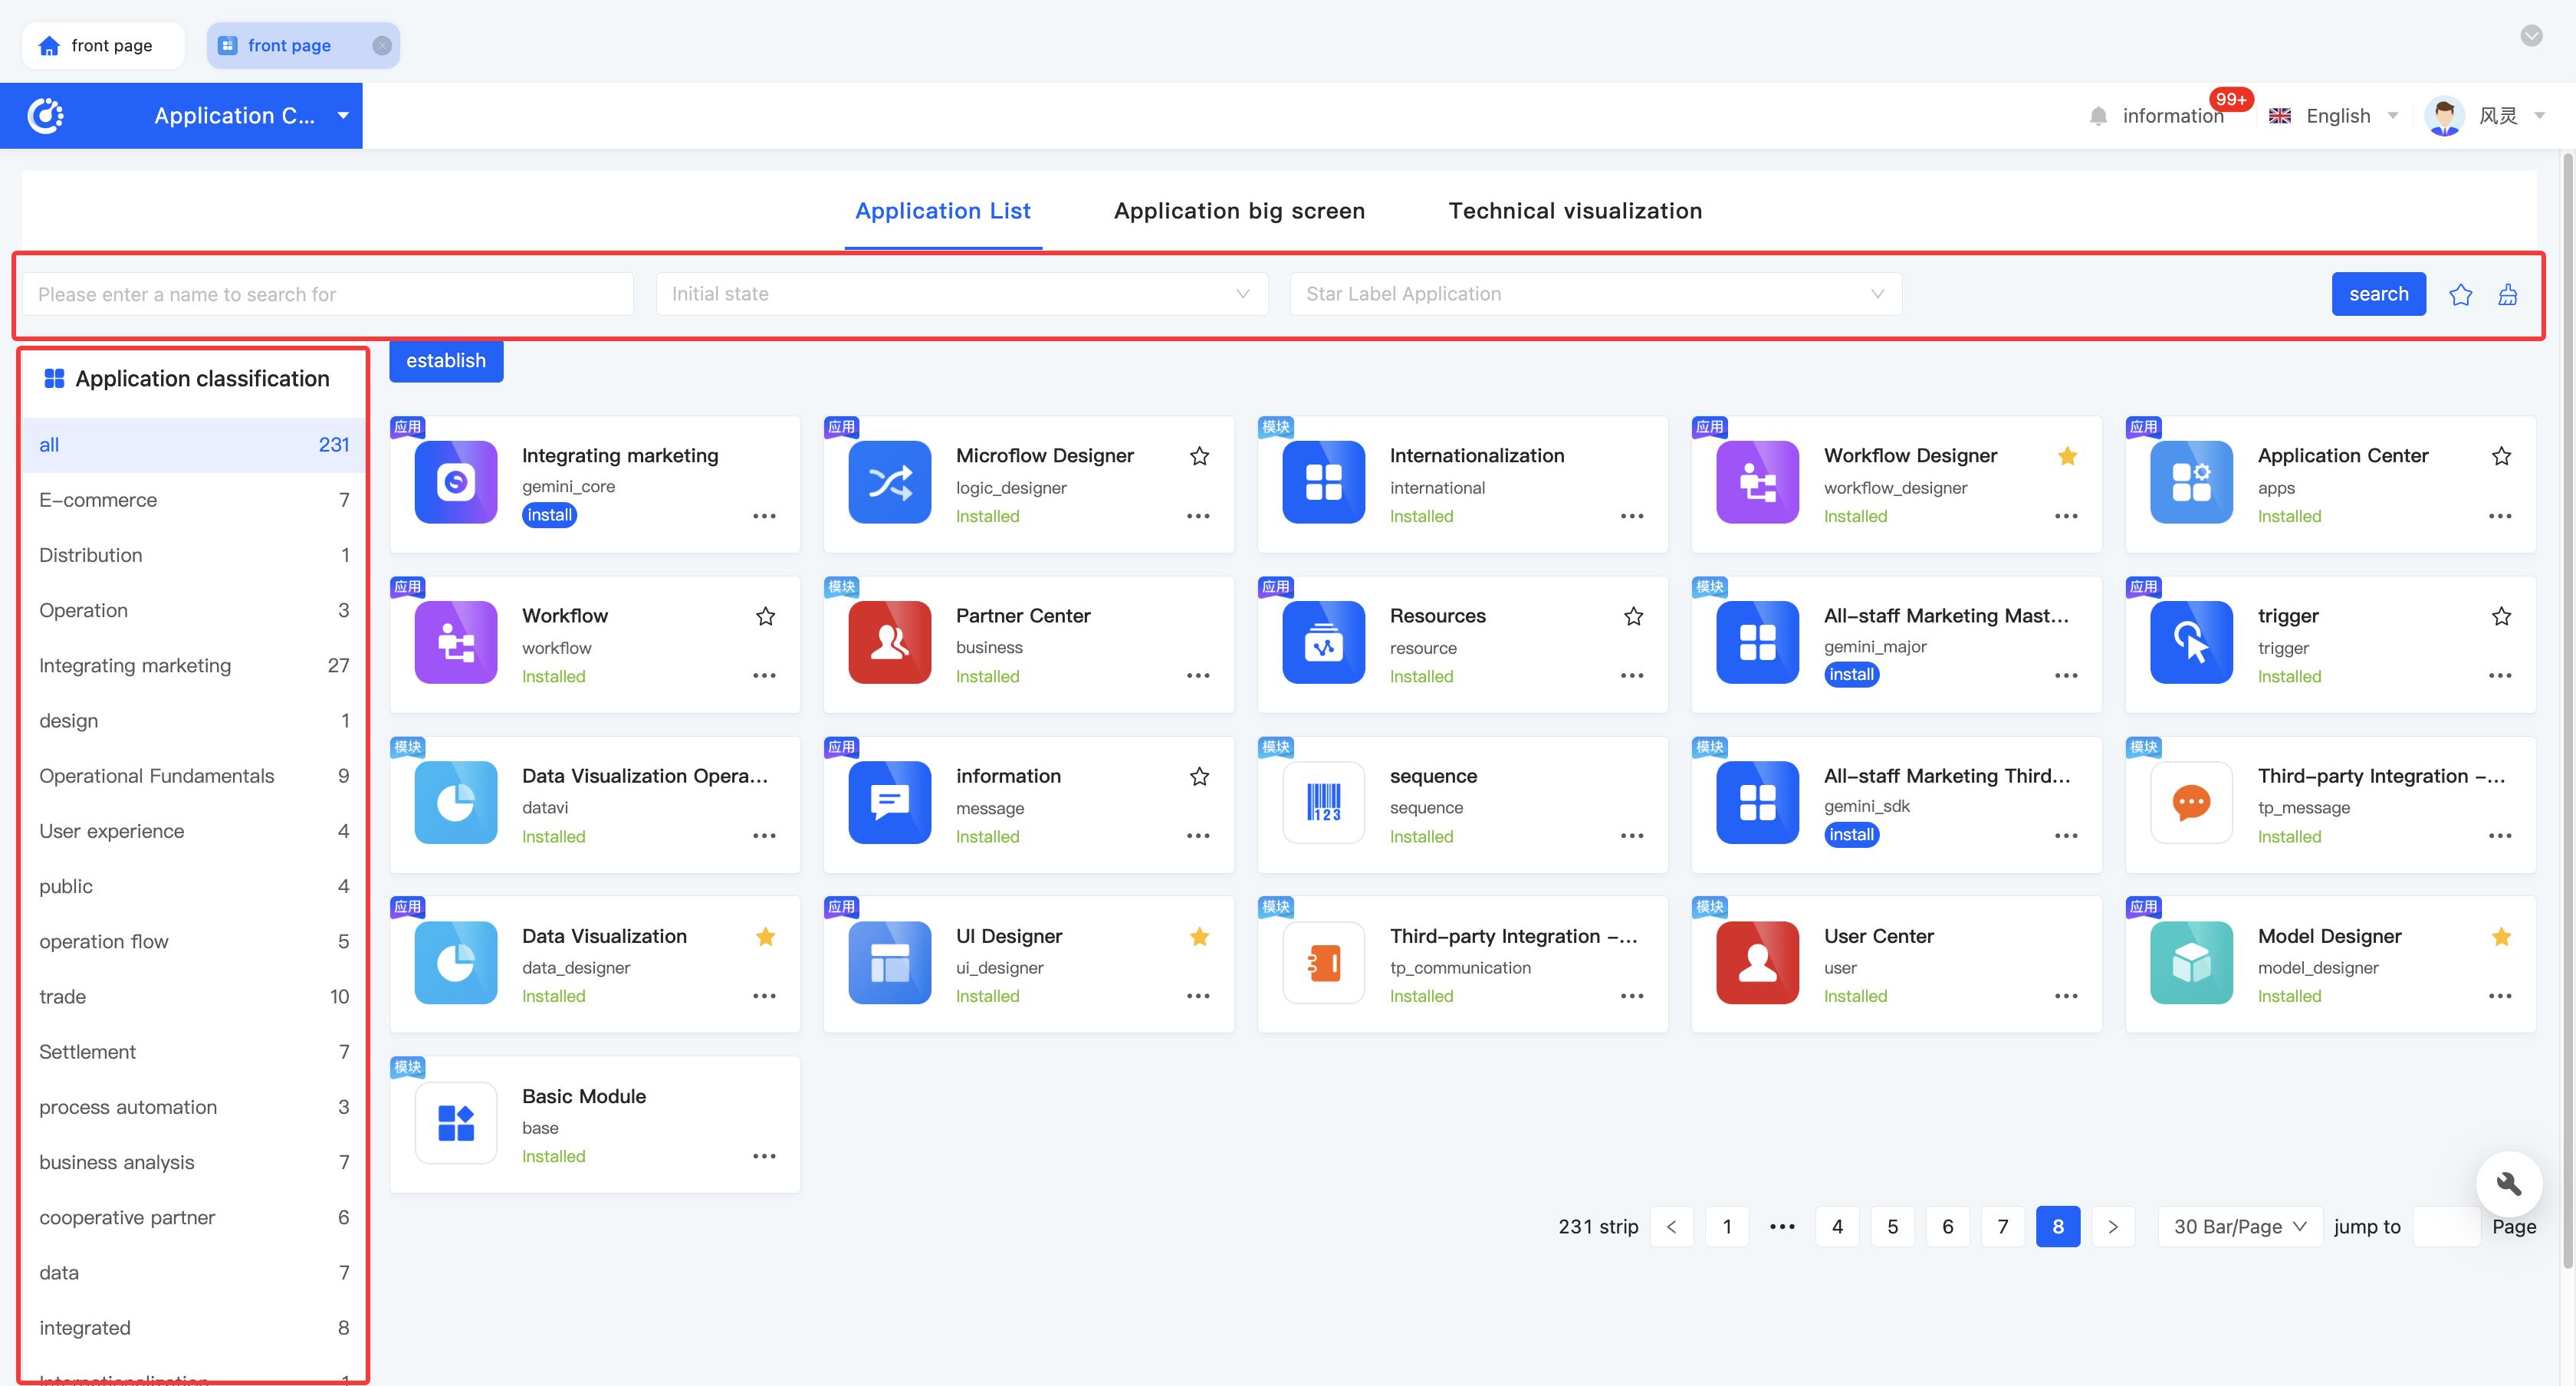Screen dimensions: 2576x1386
Task: Click the blue search button
Action: coord(2378,294)
